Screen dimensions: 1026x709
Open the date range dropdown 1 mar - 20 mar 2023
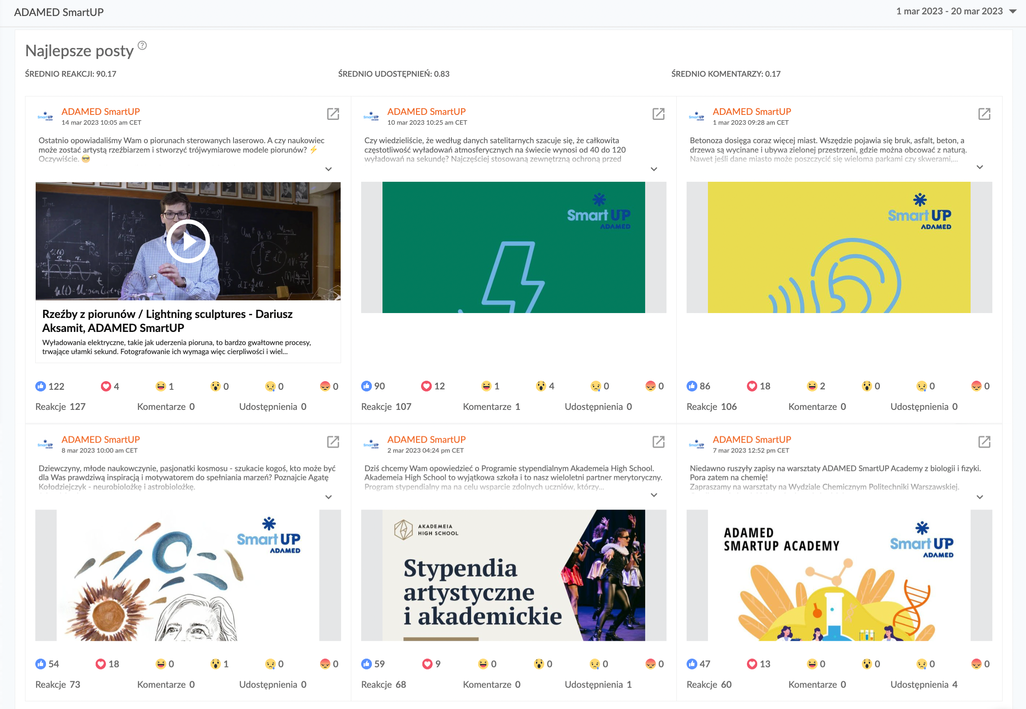click(955, 11)
